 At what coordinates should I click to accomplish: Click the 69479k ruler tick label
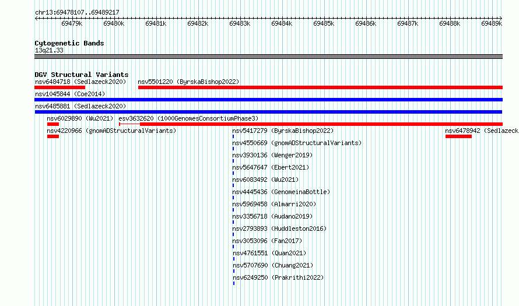[72, 23]
